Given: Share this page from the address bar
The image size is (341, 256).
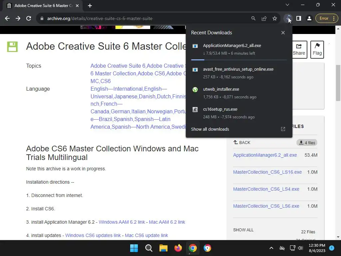Looking at the screenshot, I should tap(264, 19).
